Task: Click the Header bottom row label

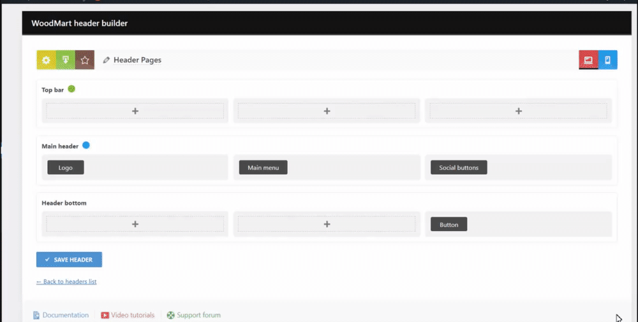Action: pyautogui.click(x=64, y=203)
